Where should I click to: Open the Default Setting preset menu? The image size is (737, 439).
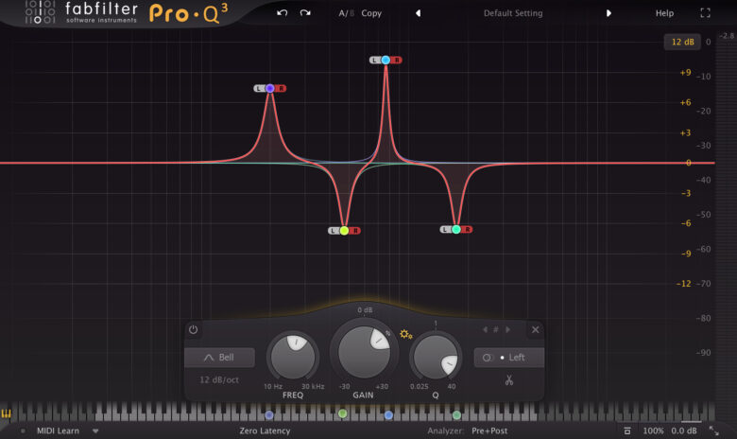point(513,13)
